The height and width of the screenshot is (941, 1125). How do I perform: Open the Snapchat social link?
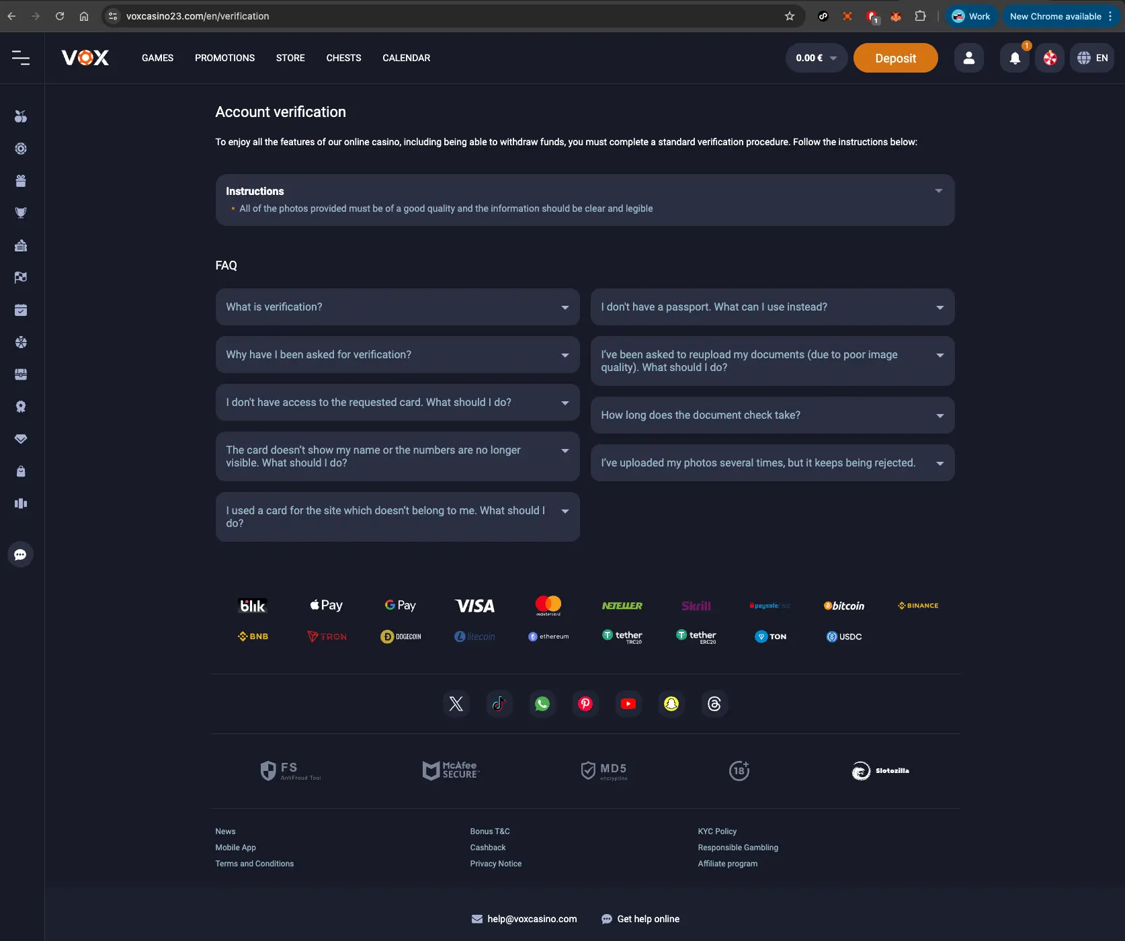[671, 704]
